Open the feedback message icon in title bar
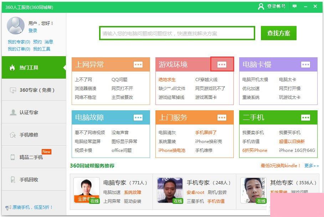The image size is (324, 217). (x=295, y=7)
